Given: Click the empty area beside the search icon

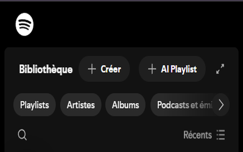Looking at the screenshot, I should pos(104,135).
